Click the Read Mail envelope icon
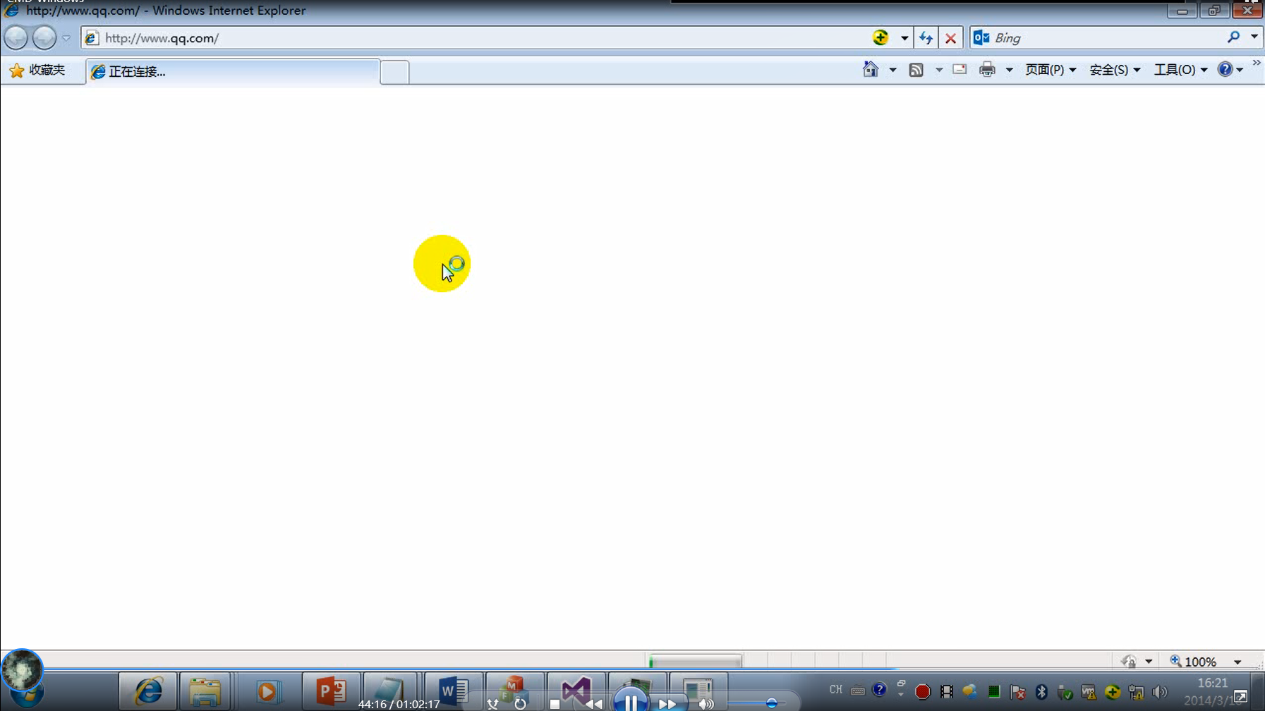The image size is (1265, 711). pos(960,69)
